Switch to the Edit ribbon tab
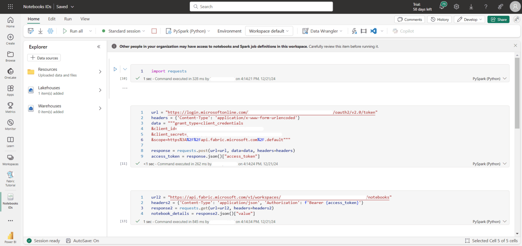 52,19
